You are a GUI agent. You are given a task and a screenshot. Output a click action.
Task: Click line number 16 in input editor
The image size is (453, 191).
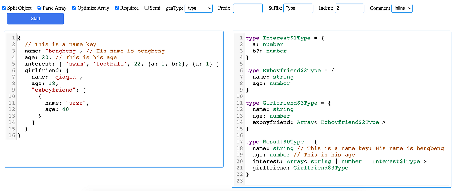(12, 135)
